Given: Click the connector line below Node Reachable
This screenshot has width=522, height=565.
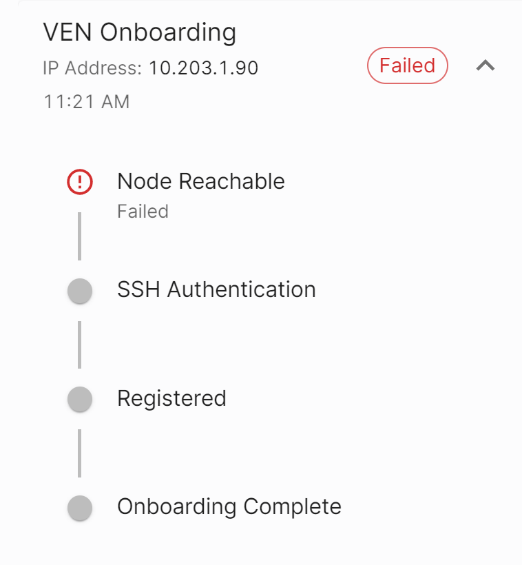Looking at the screenshot, I should pos(80,236).
